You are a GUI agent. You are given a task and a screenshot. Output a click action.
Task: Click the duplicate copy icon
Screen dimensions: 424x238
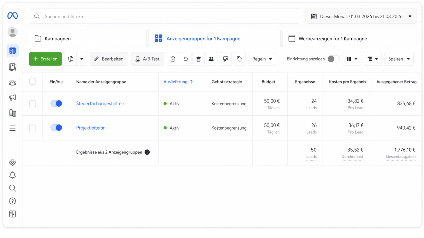(x=71, y=59)
